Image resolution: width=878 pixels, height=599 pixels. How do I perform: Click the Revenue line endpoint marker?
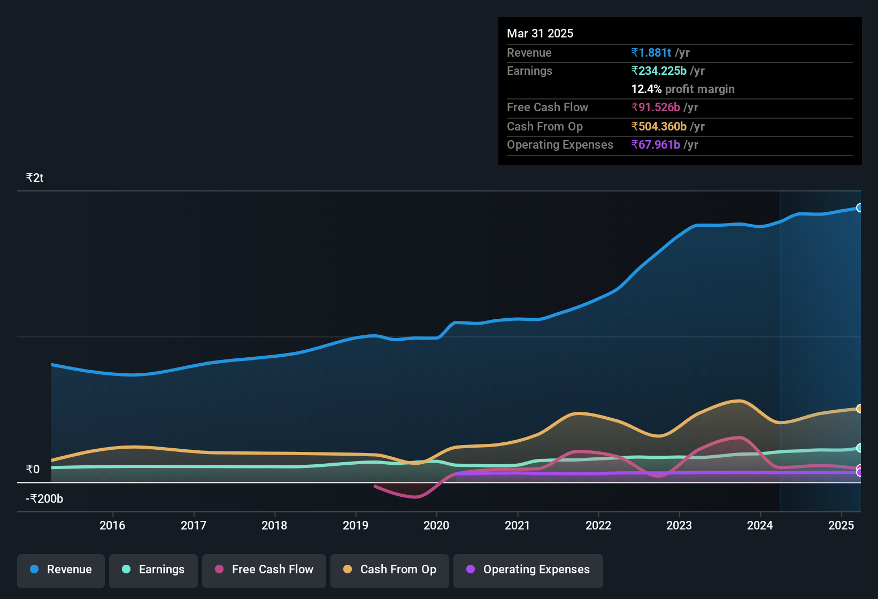(860, 208)
